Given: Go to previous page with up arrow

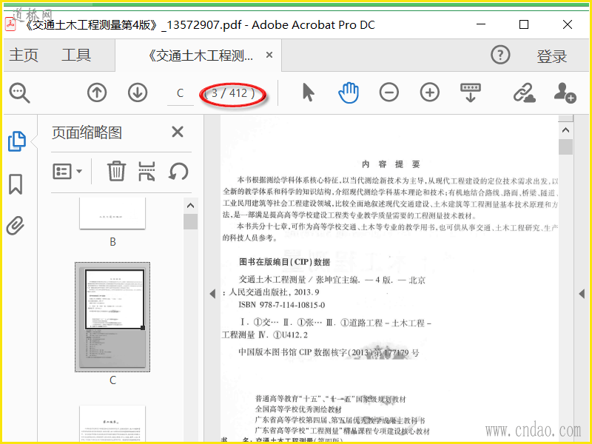Looking at the screenshot, I should tap(97, 92).
